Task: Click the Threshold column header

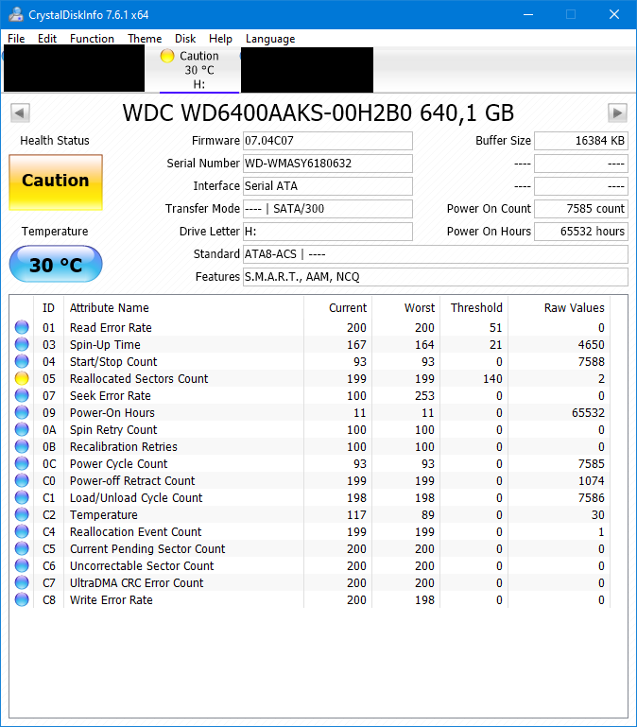Action: point(473,308)
